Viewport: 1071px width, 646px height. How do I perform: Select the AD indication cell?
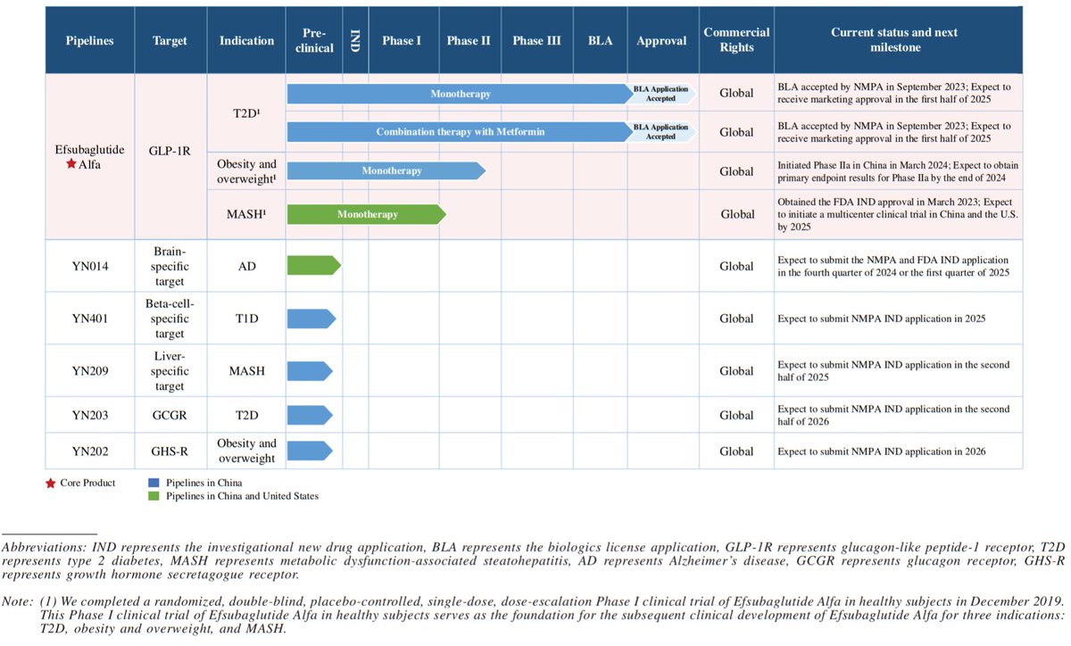coord(246,265)
